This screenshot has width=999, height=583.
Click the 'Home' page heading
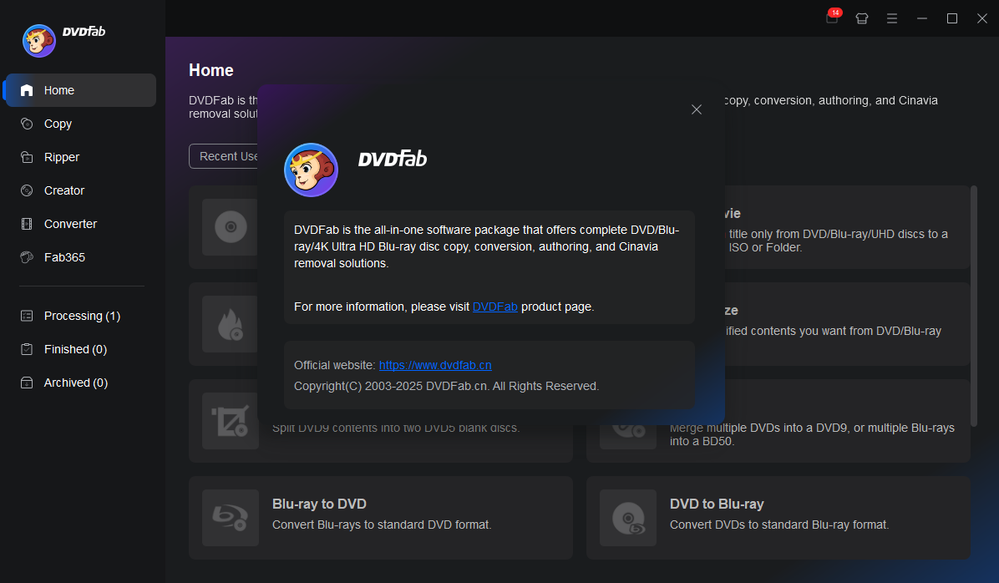[210, 70]
